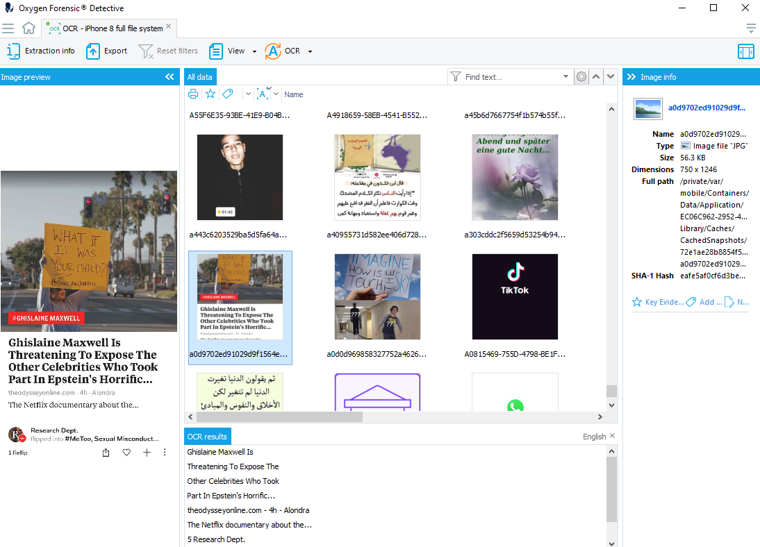The height and width of the screenshot is (547, 760).
Task: Open the OCR dropdown arrow
Action: pyautogui.click(x=310, y=51)
